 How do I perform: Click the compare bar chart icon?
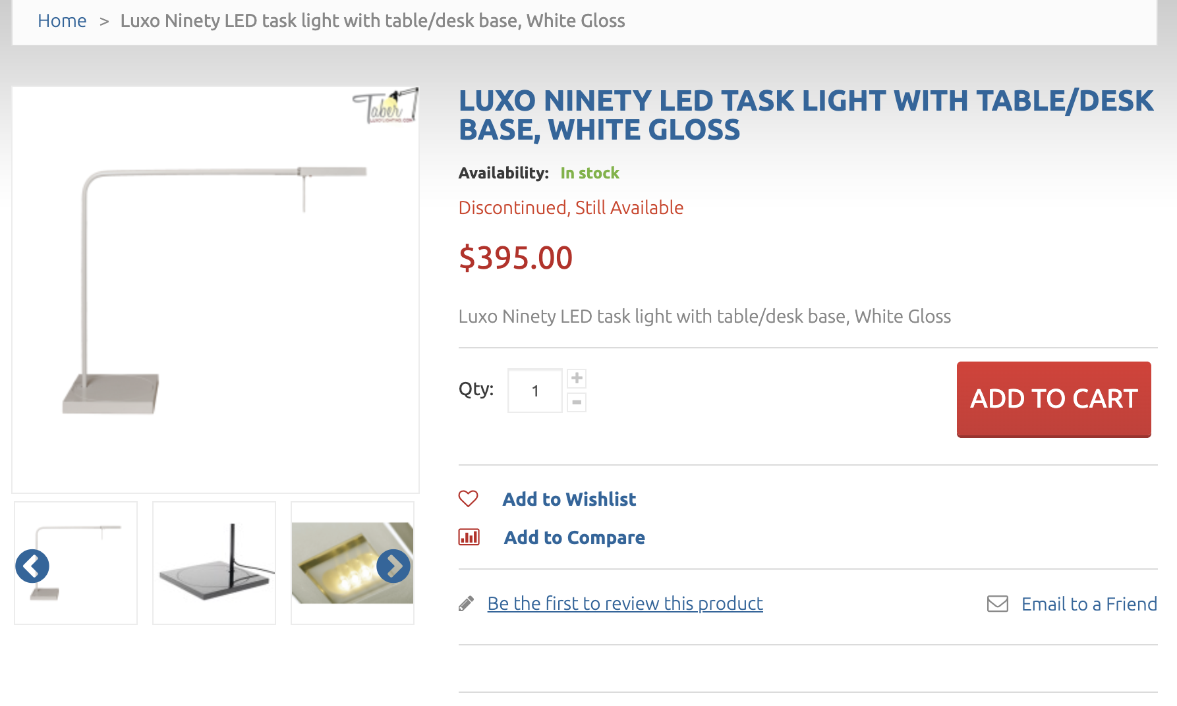[x=469, y=537]
